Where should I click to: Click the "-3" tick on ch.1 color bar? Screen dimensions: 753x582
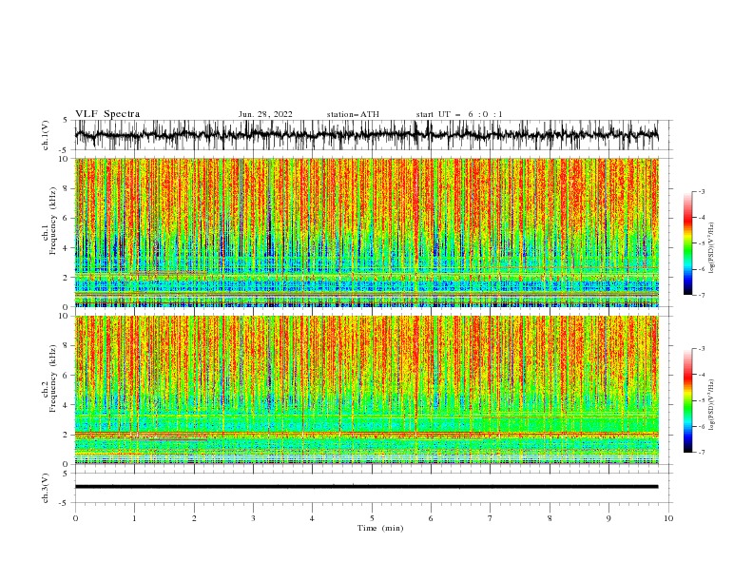coord(702,191)
